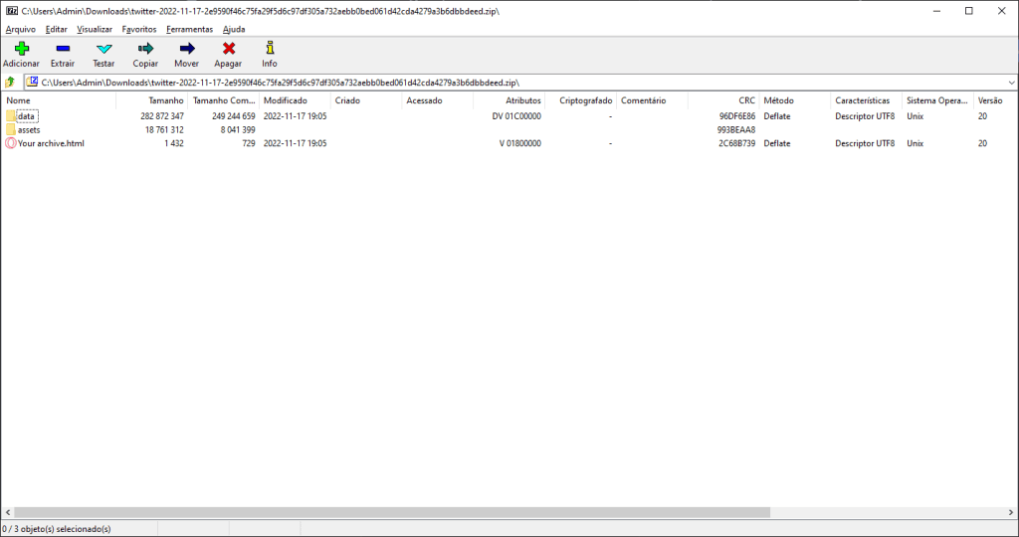The height and width of the screenshot is (537, 1019).
Task: Click the up-folder icon beside address bar
Action: 10,83
